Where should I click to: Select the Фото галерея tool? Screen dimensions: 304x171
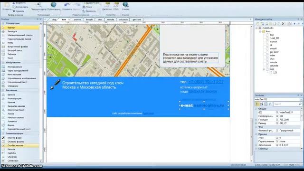(20, 75)
